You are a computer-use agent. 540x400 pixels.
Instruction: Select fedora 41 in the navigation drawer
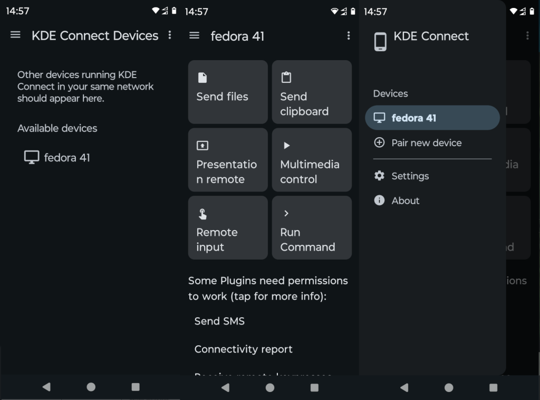coord(432,118)
